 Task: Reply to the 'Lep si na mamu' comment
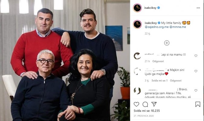pyautogui.click(x=158, y=61)
